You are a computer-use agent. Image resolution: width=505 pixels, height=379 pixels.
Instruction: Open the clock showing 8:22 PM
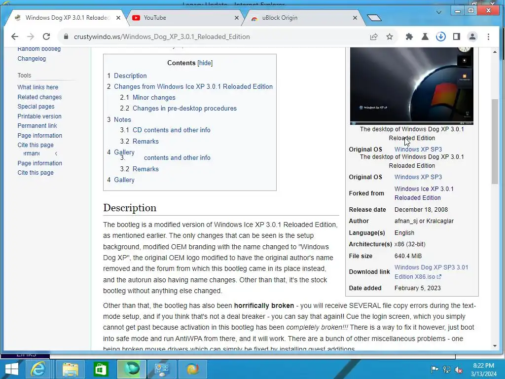coord(483,370)
